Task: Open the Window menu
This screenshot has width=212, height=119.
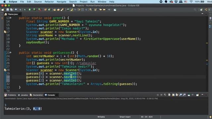Action: pyautogui.click(x=102, y=2)
